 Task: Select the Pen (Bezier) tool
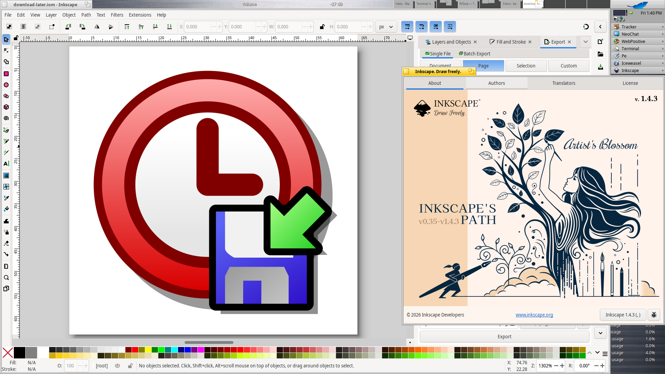click(6, 130)
